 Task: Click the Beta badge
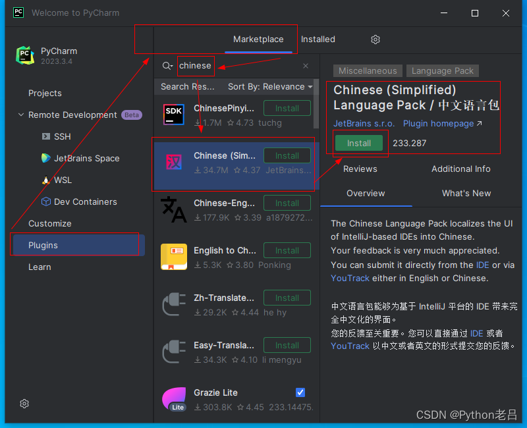[x=131, y=115]
